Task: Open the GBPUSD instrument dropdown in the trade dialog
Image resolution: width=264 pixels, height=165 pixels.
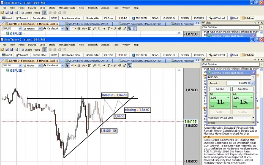Action: tap(253, 77)
